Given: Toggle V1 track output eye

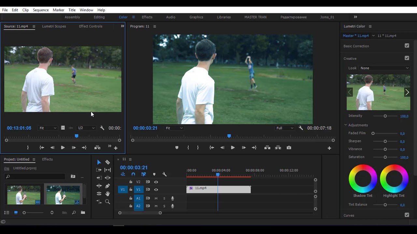Looking at the screenshot, I should click(x=156, y=189).
